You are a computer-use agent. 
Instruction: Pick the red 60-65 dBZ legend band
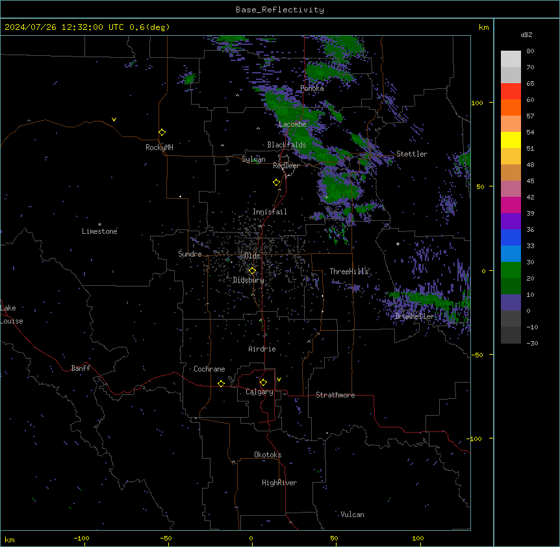(511, 92)
